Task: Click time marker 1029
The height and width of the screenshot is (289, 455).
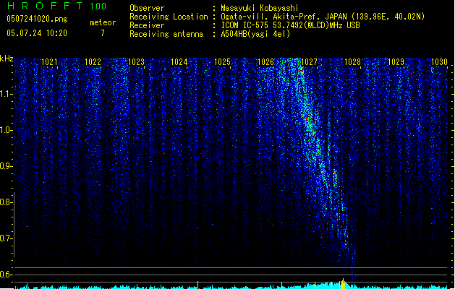Action: [396, 62]
